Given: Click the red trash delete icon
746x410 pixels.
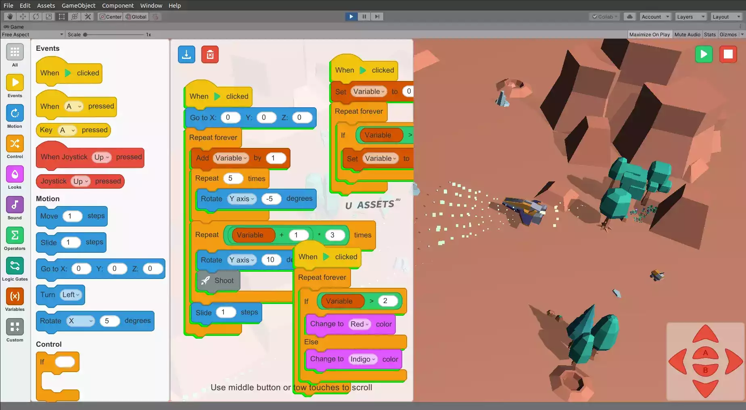Looking at the screenshot, I should [210, 54].
